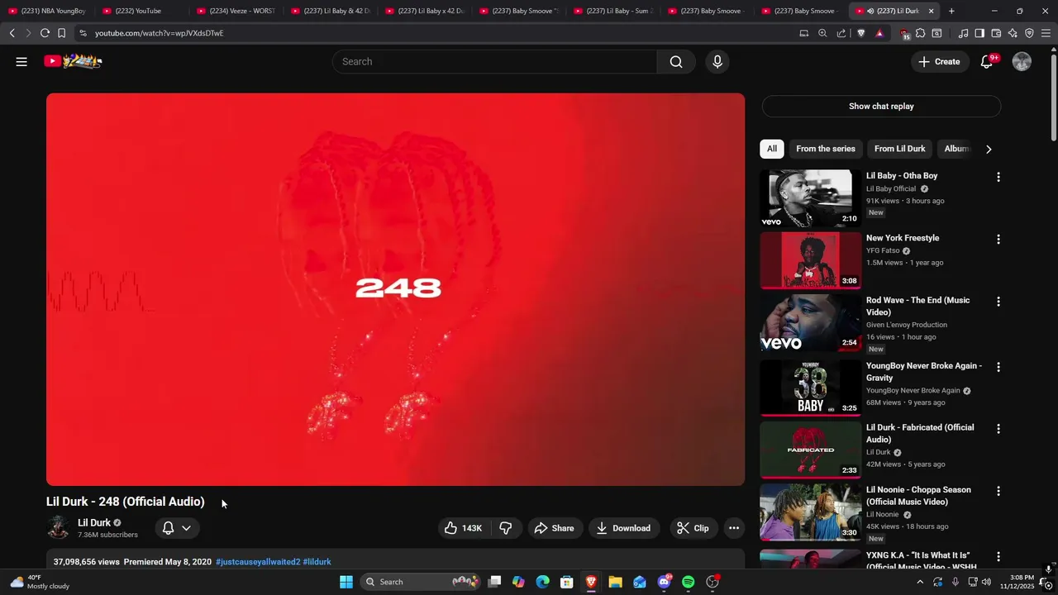Click the magnifier search button

(676, 61)
